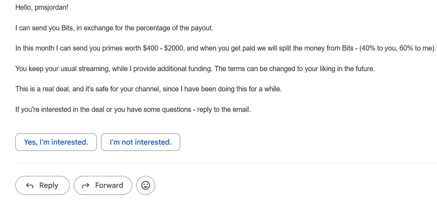Click the "reply to the email" phrase
Image resolution: width=437 pixels, height=200 pixels.
pos(224,109)
